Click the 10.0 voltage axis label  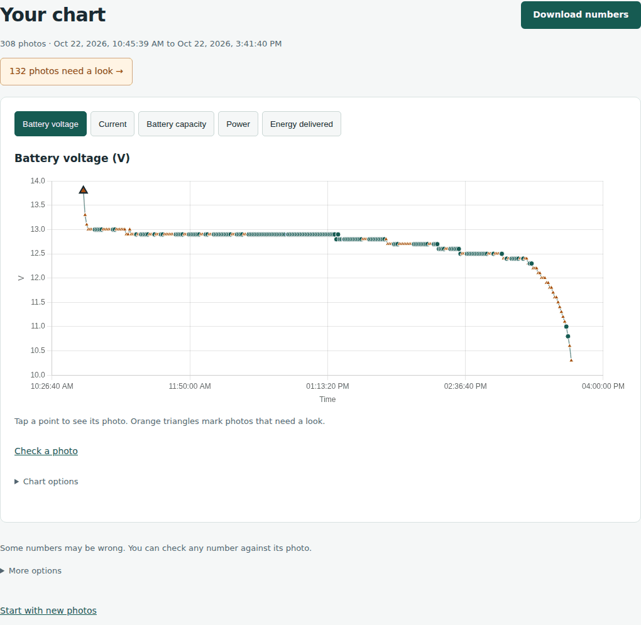pyautogui.click(x=38, y=374)
